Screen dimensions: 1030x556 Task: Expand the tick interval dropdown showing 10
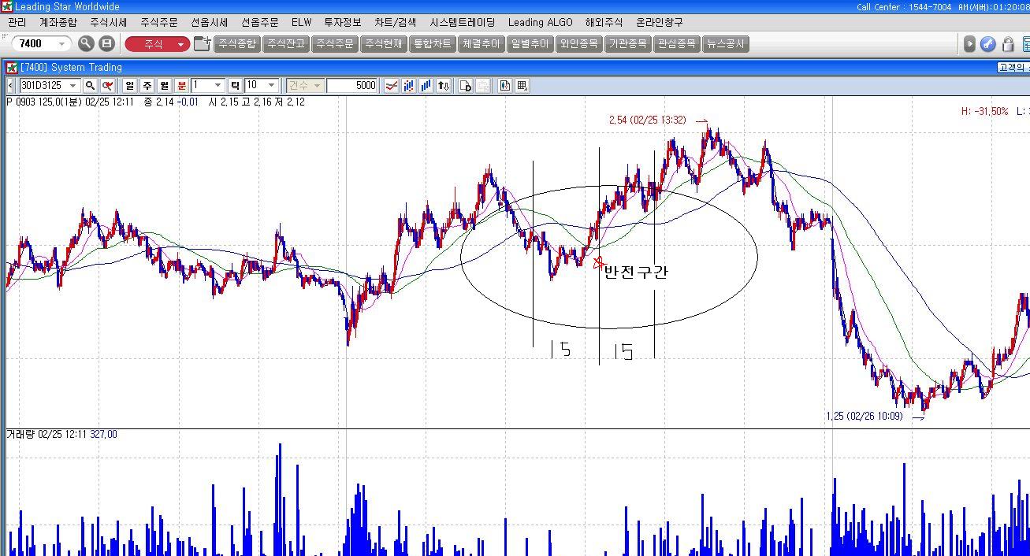tap(271, 85)
